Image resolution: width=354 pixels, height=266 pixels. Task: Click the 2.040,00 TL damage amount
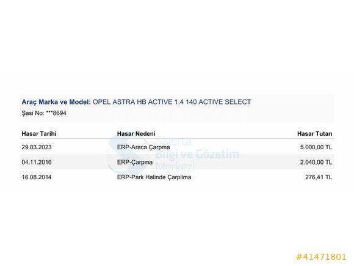[x=316, y=162]
